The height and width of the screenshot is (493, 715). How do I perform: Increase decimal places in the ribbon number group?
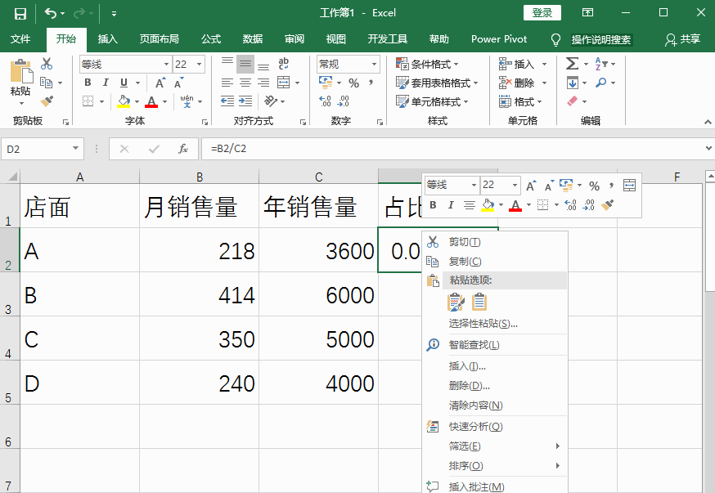pos(325,101)
